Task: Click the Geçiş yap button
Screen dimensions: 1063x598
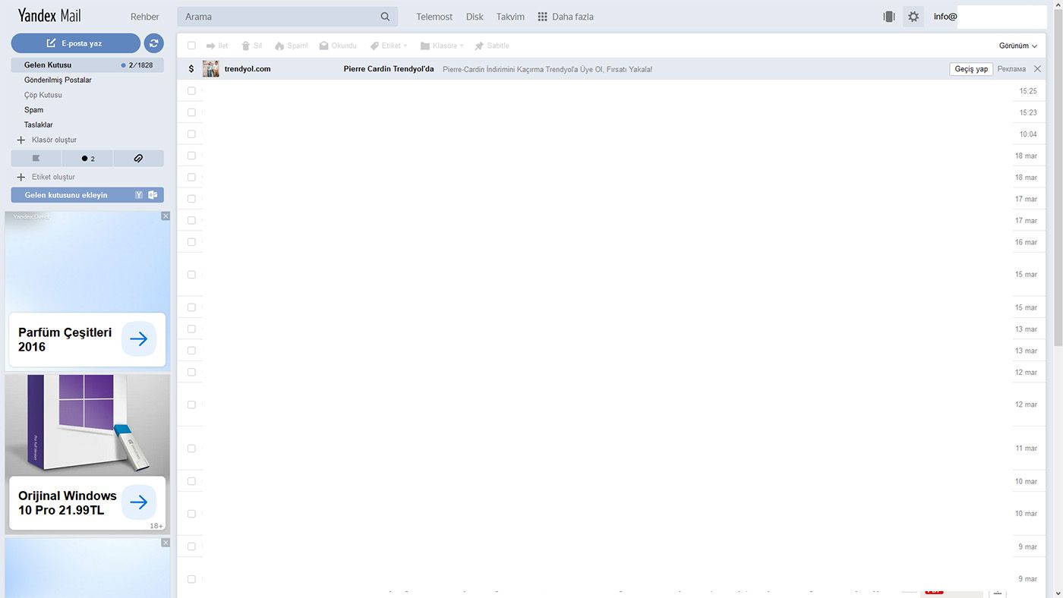Action: (x=971, y=69)
